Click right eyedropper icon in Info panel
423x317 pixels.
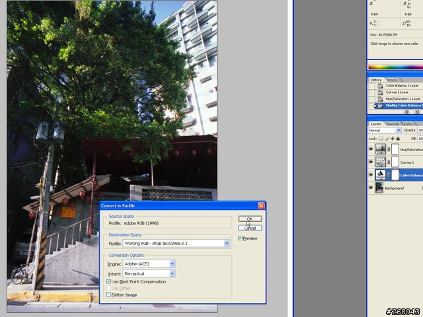click(404, 3)
